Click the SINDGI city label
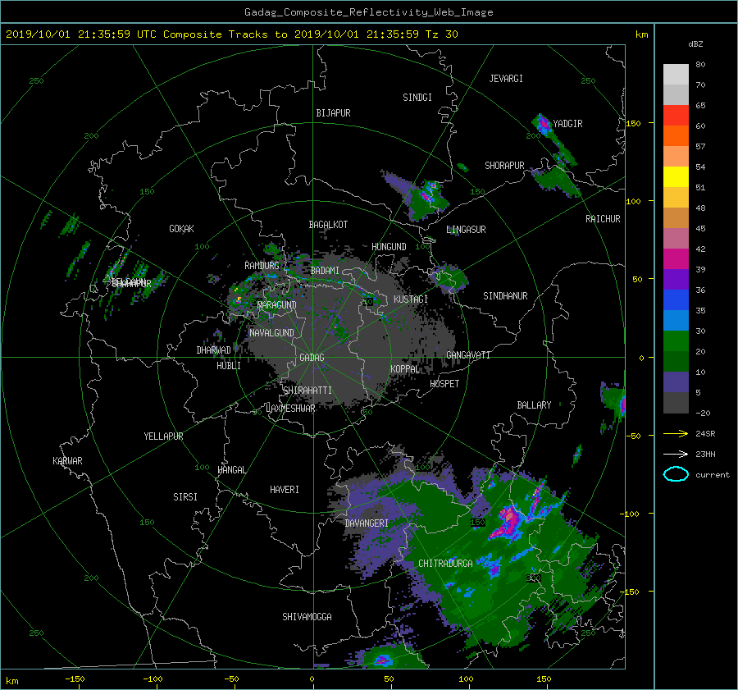Screen dimensions: 738x690 pyautogui.click(x=417, y=98)
